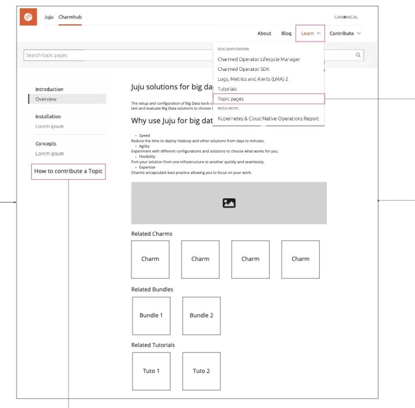The width and height of the screenshot is (415, 408).
Task: Open the Bundle 1 card
Action: coord(151,316)
